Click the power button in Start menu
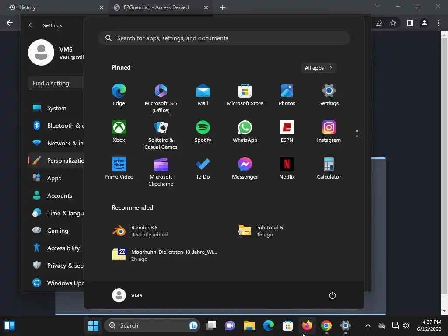The image size is (448, 336). (x=332, y=295)
